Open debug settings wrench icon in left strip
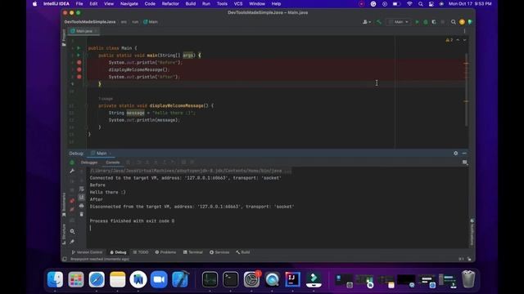The width and height of the screenshot is (524, 294). tap(72, 171)
